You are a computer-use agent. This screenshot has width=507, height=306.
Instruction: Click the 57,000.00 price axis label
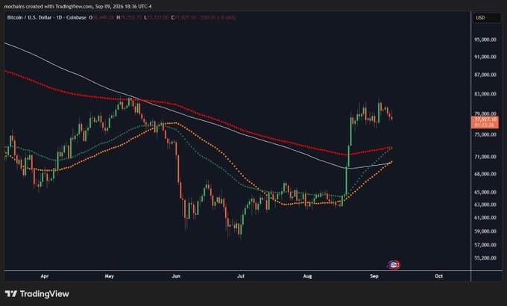485,245
